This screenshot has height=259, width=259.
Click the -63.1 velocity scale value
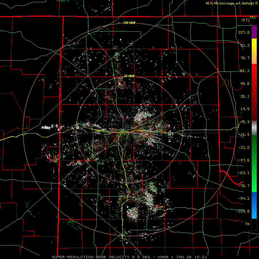tap(244, 173)
